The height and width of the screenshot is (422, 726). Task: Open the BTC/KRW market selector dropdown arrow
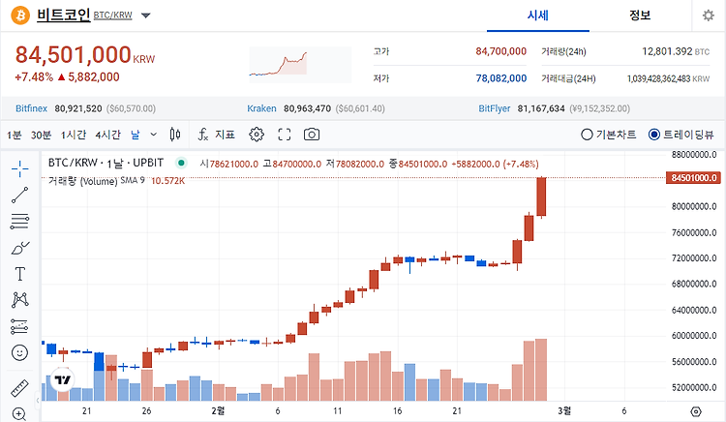pos(146,15)
